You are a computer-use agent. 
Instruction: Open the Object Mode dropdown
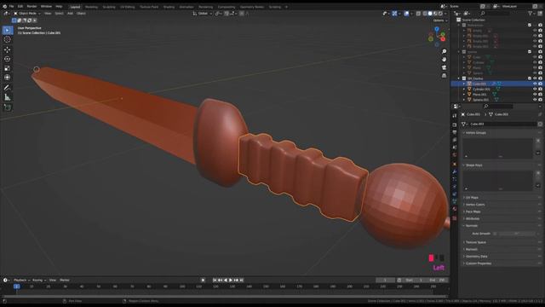coord(27,14)
